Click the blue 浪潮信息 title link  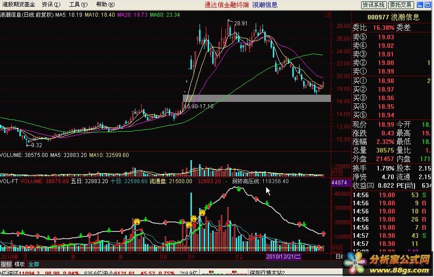pos(265,5)
